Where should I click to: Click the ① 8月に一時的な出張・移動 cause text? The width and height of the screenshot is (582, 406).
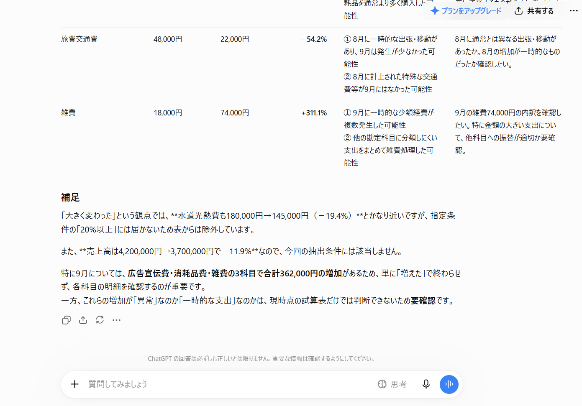click(x=390, y=51)
